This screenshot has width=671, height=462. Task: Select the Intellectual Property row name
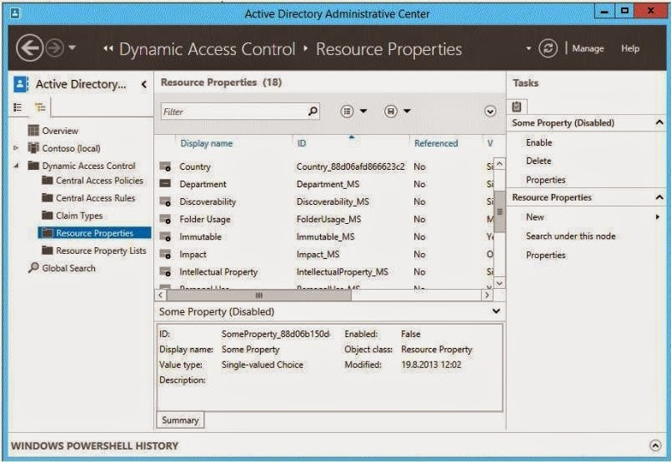(218, 272)
